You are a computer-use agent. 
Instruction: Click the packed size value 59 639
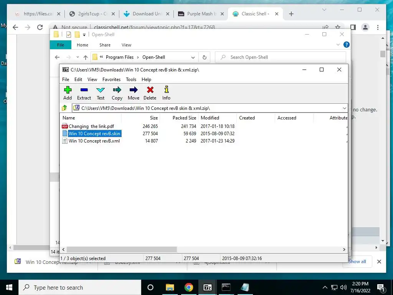(190, 133)
